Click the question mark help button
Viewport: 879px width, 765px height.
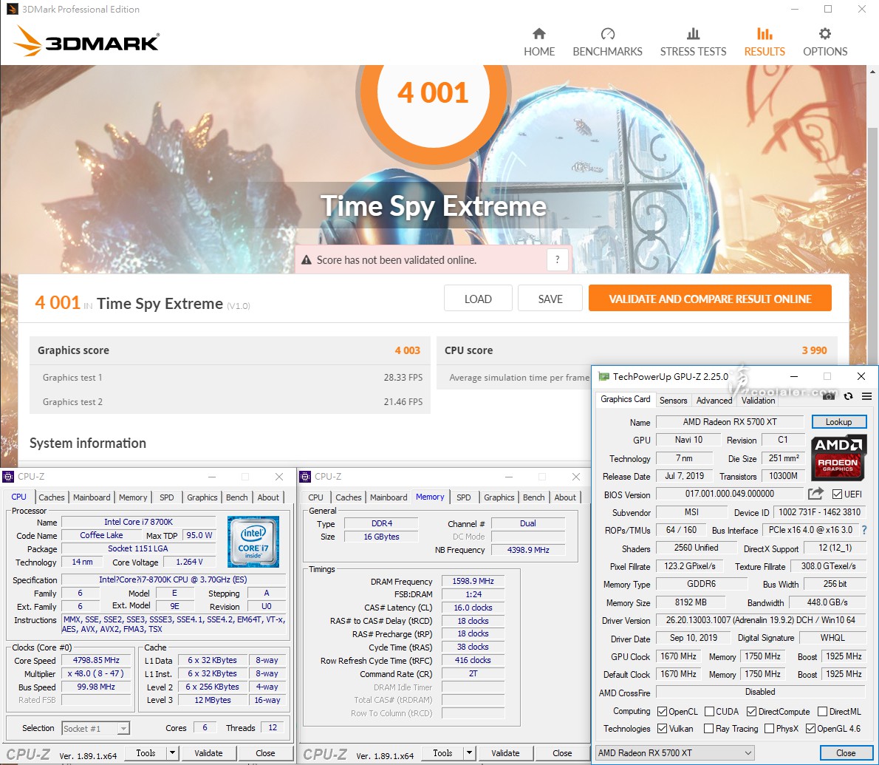557,259
